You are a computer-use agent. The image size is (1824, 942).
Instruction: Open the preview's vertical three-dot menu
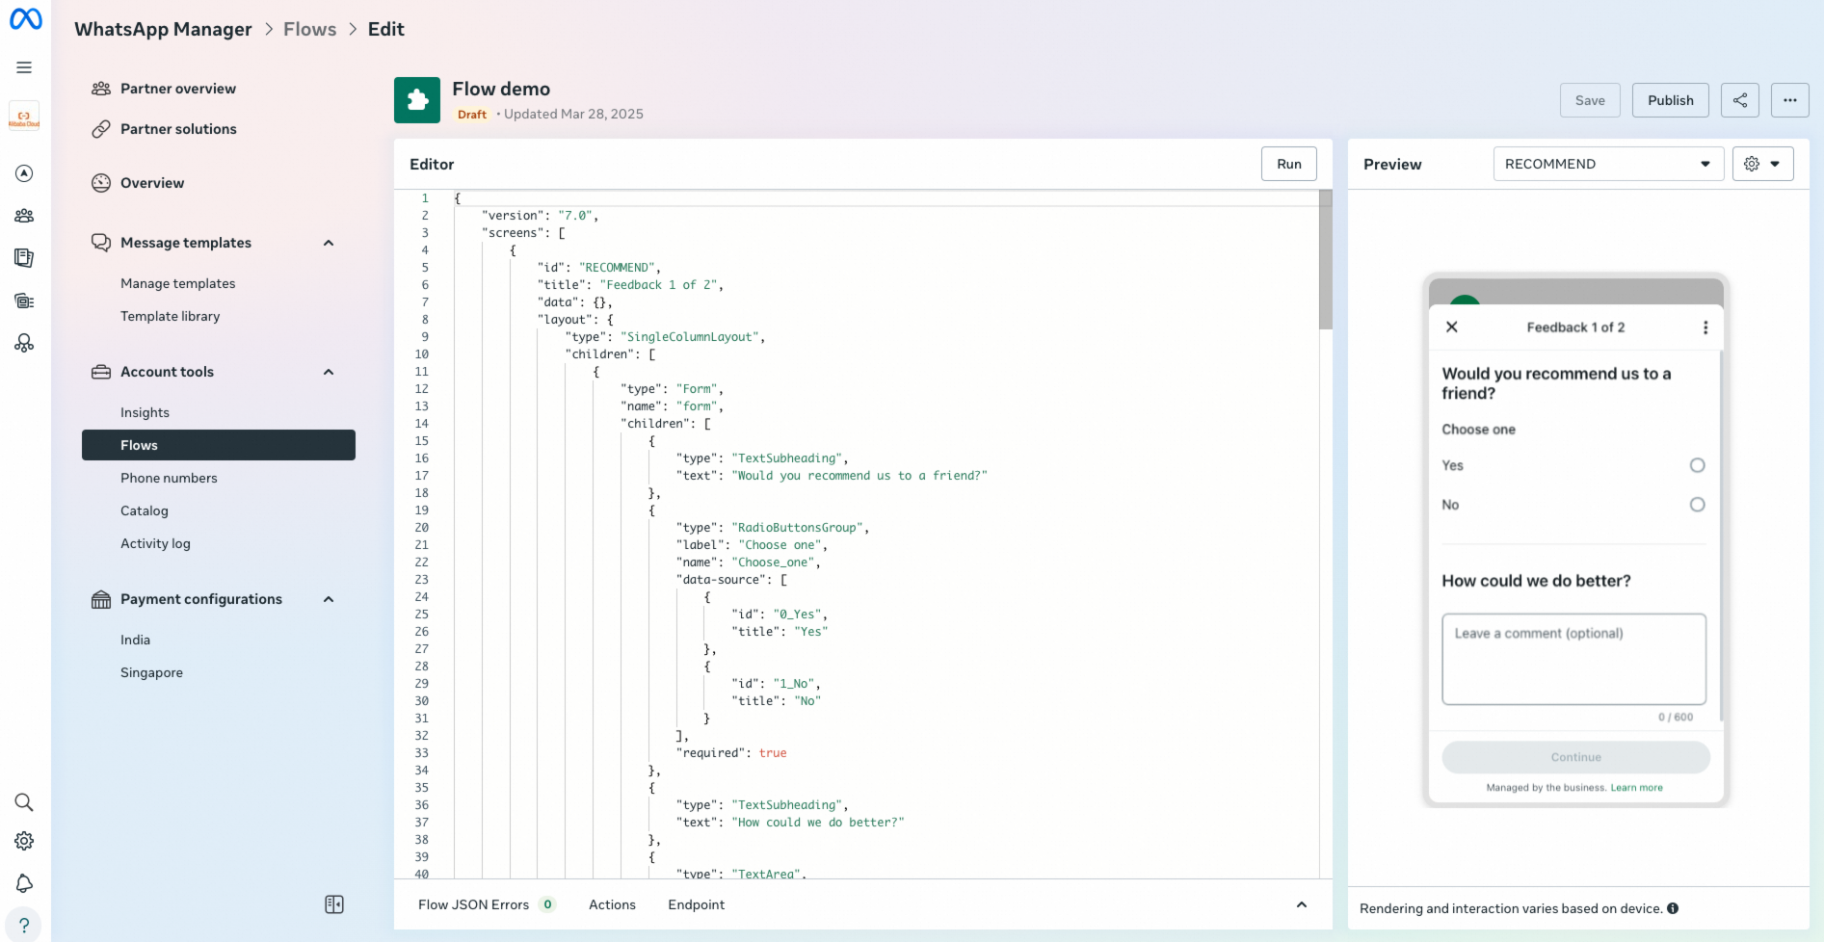pos(1705,327)
